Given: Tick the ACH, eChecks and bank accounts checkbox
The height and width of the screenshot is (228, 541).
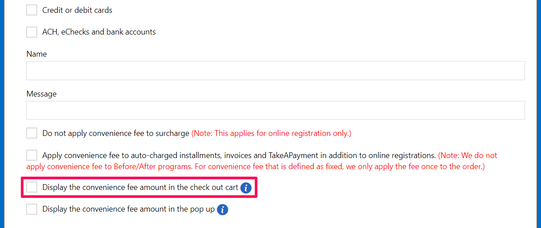Looking at the screenshot, I should [x=31, y=32].
